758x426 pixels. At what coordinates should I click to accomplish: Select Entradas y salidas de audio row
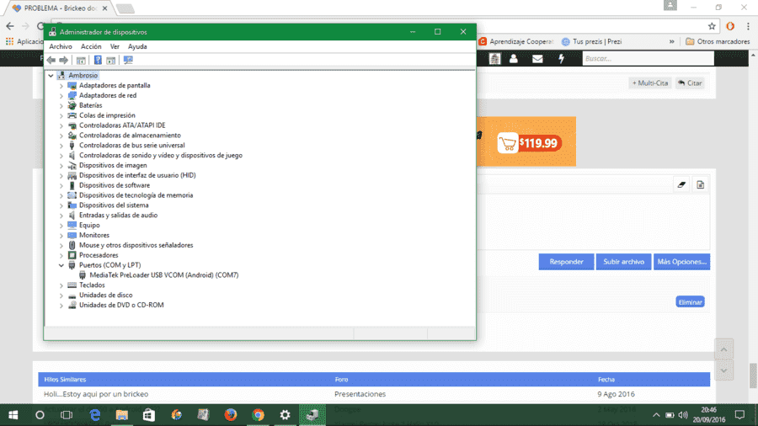pos(119,216)
